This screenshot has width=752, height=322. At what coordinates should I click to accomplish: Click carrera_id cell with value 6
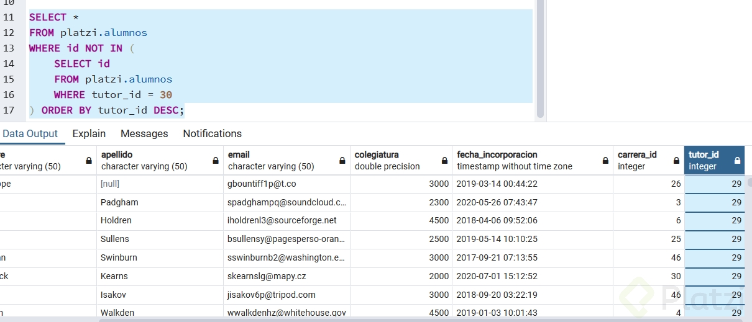point(649,221)
